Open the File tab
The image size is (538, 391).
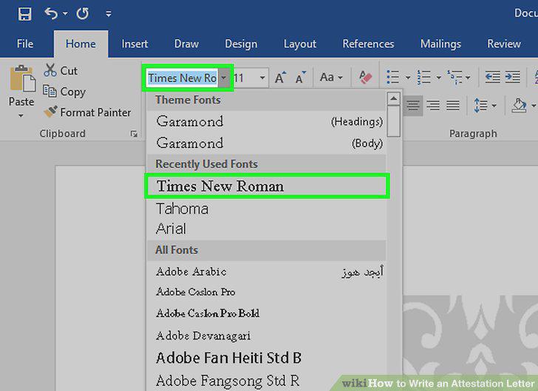[25, 44]
